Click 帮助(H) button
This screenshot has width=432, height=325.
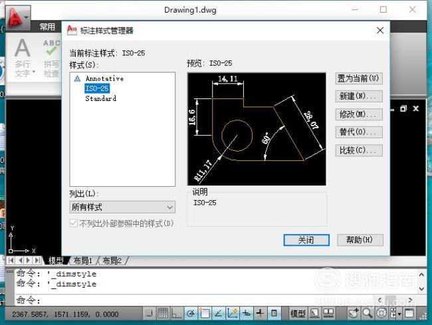point(360,240)
